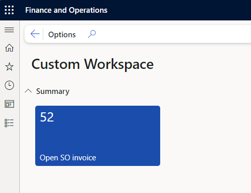This screenshot has width=251, height=193.
Task: Click the Open SO invoice label text
Action: [x=68, y=158]
